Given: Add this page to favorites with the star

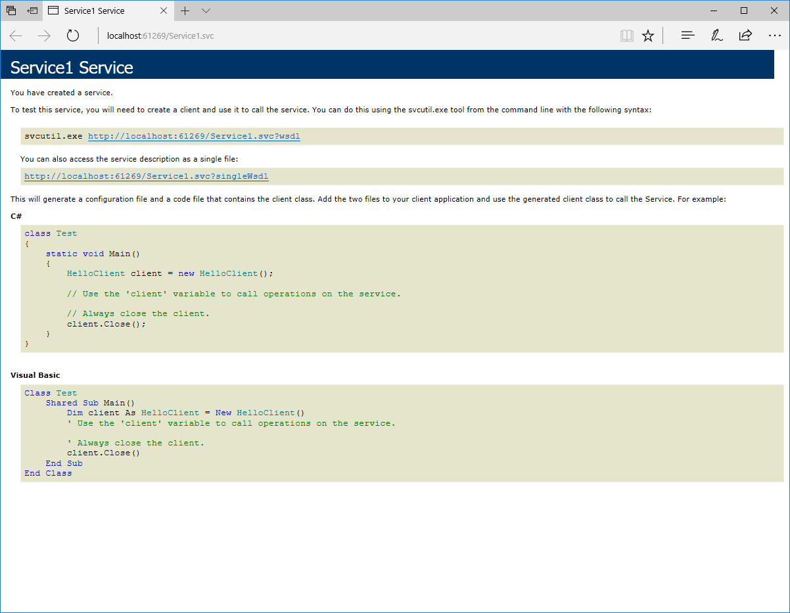Looking at the screenshot, I should pyautogui.click(x=648, y=35).
